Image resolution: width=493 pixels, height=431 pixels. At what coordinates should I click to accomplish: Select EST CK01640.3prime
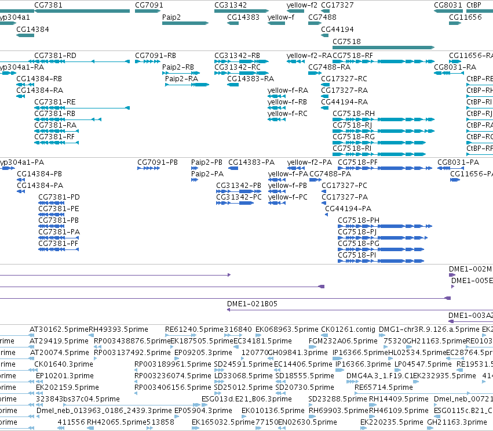(64, 364)
